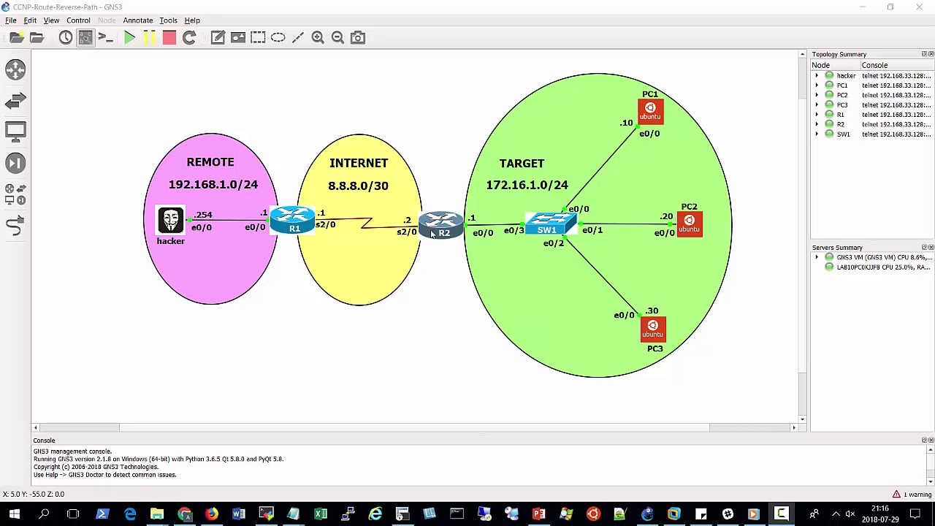Browse Security devices sidebar icon
The height and width of the screenshot is (526, 935).
click(15, 163)
